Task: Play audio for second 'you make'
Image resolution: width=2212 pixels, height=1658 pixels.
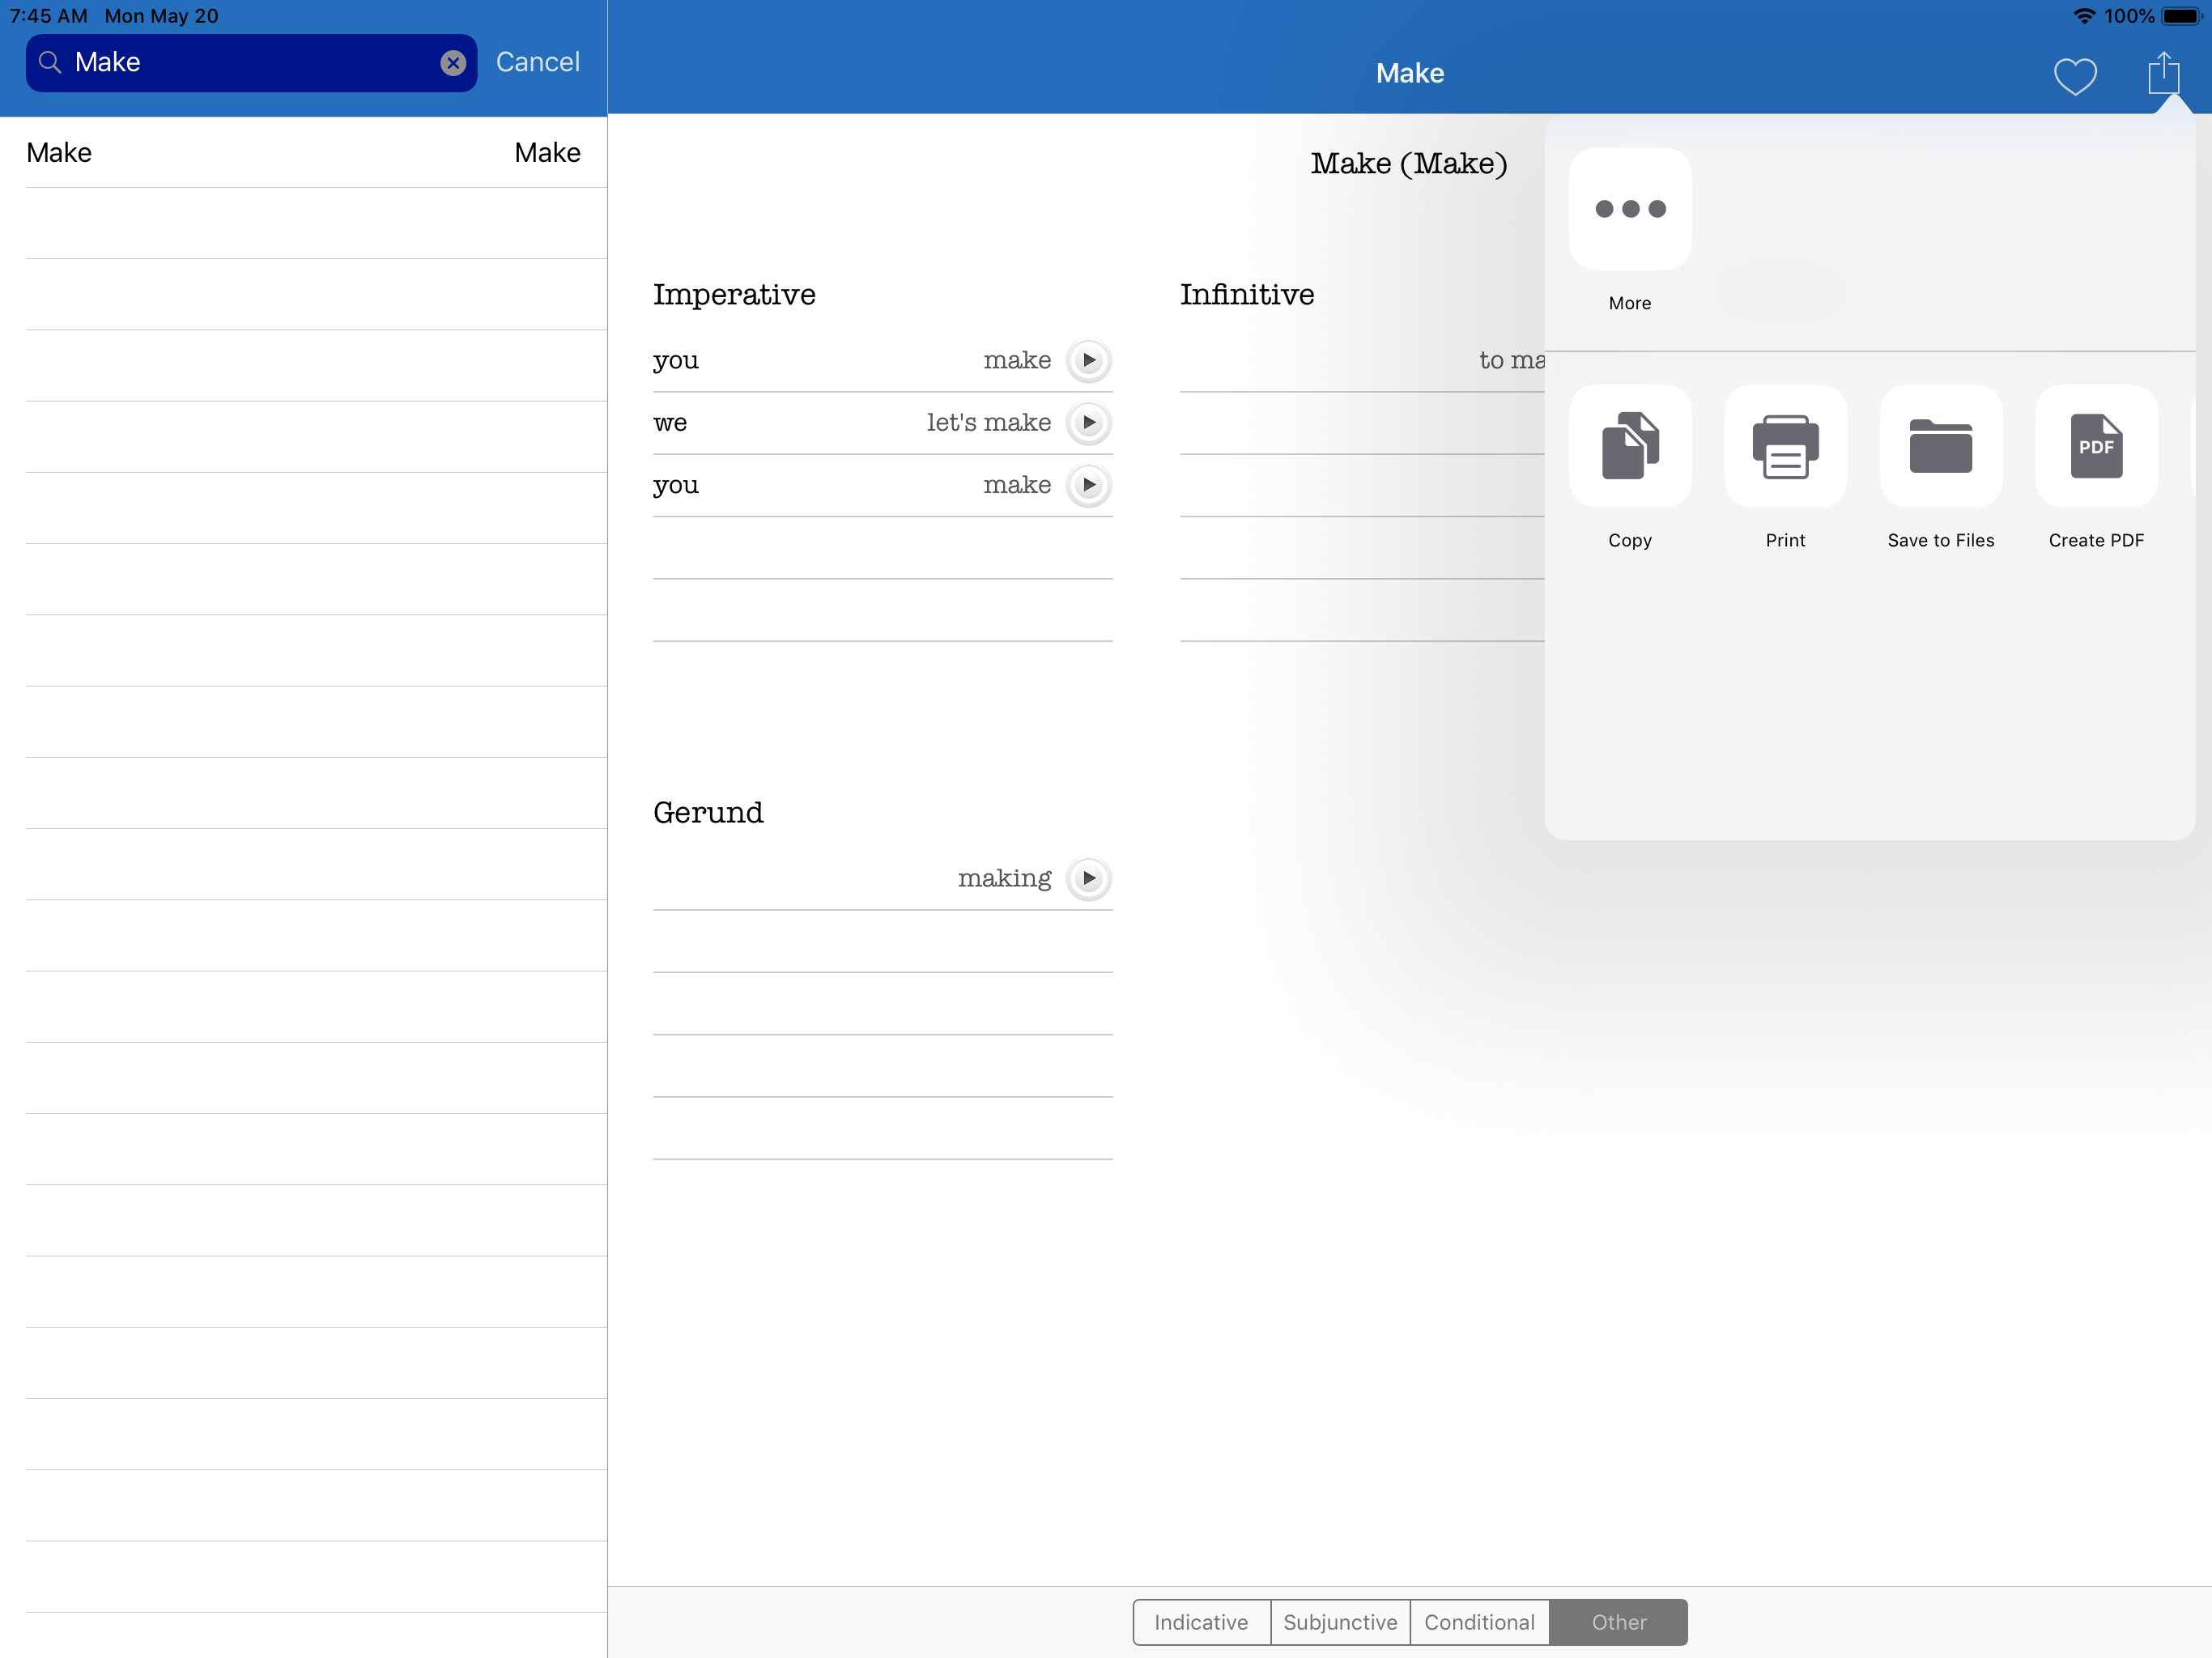Action: pos(1089,485)
